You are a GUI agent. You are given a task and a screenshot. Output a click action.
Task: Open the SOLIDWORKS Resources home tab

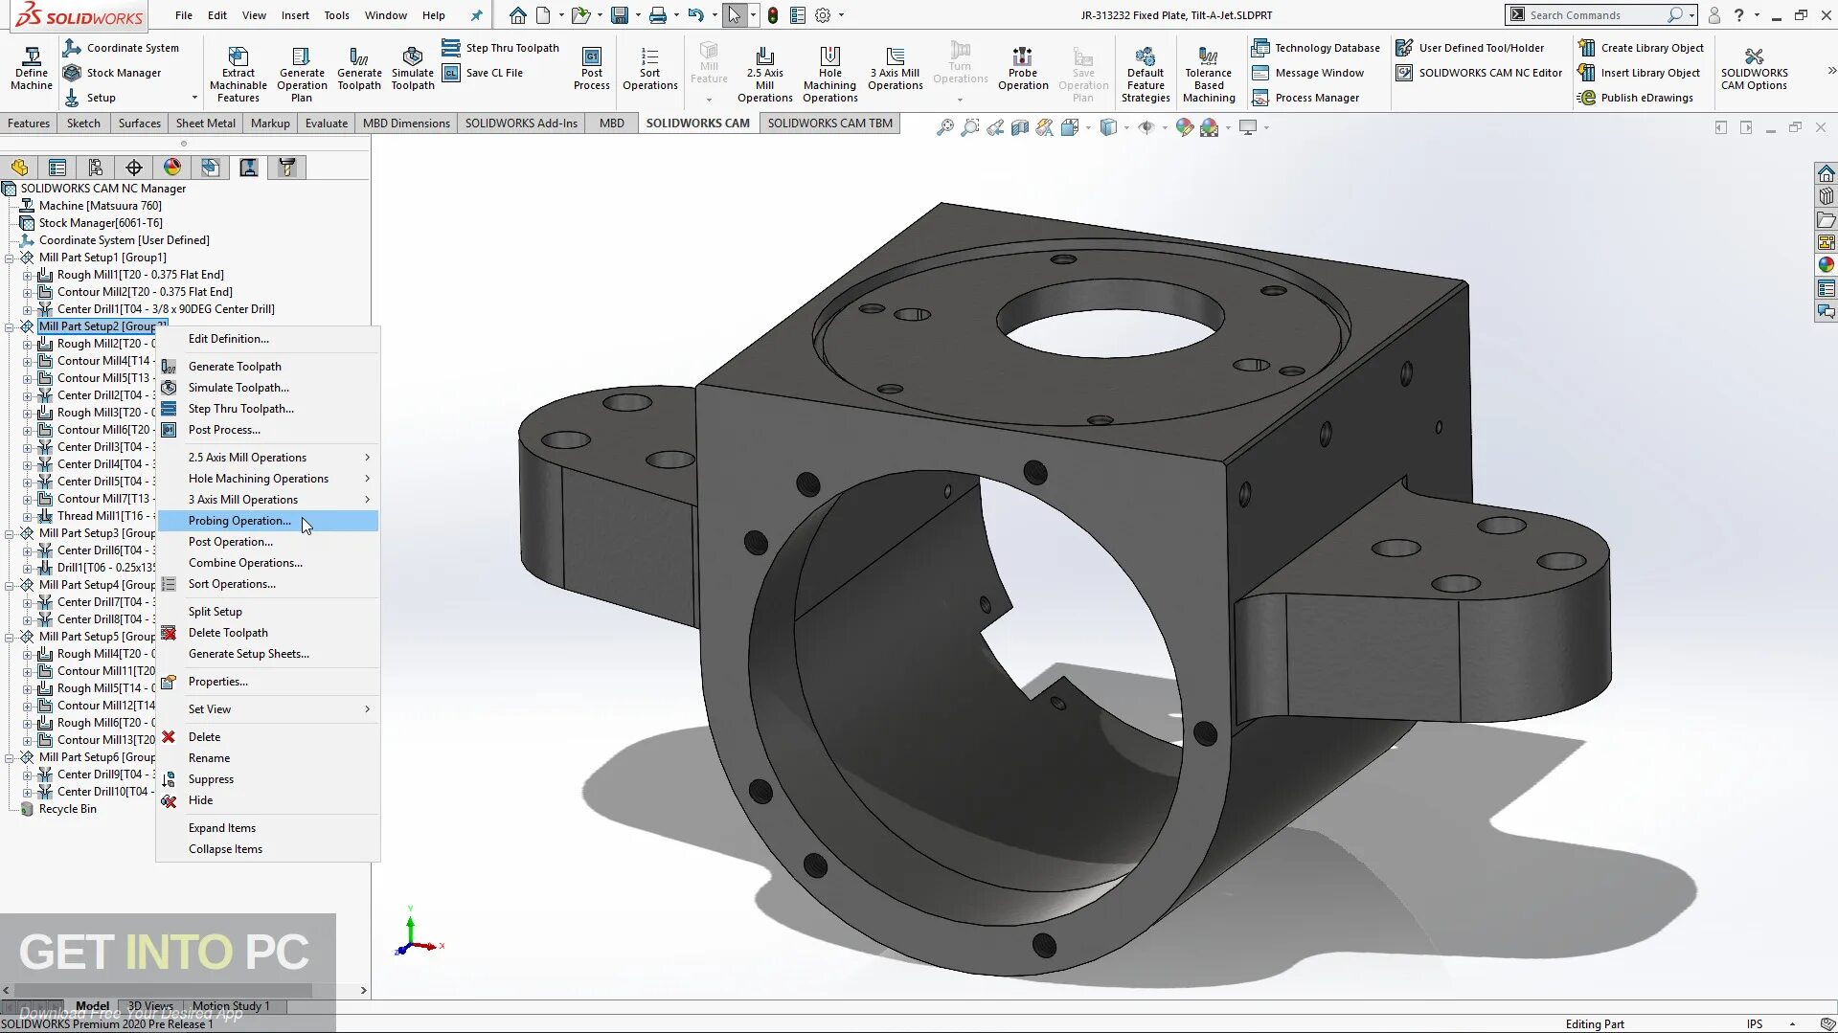(1826, 173)
